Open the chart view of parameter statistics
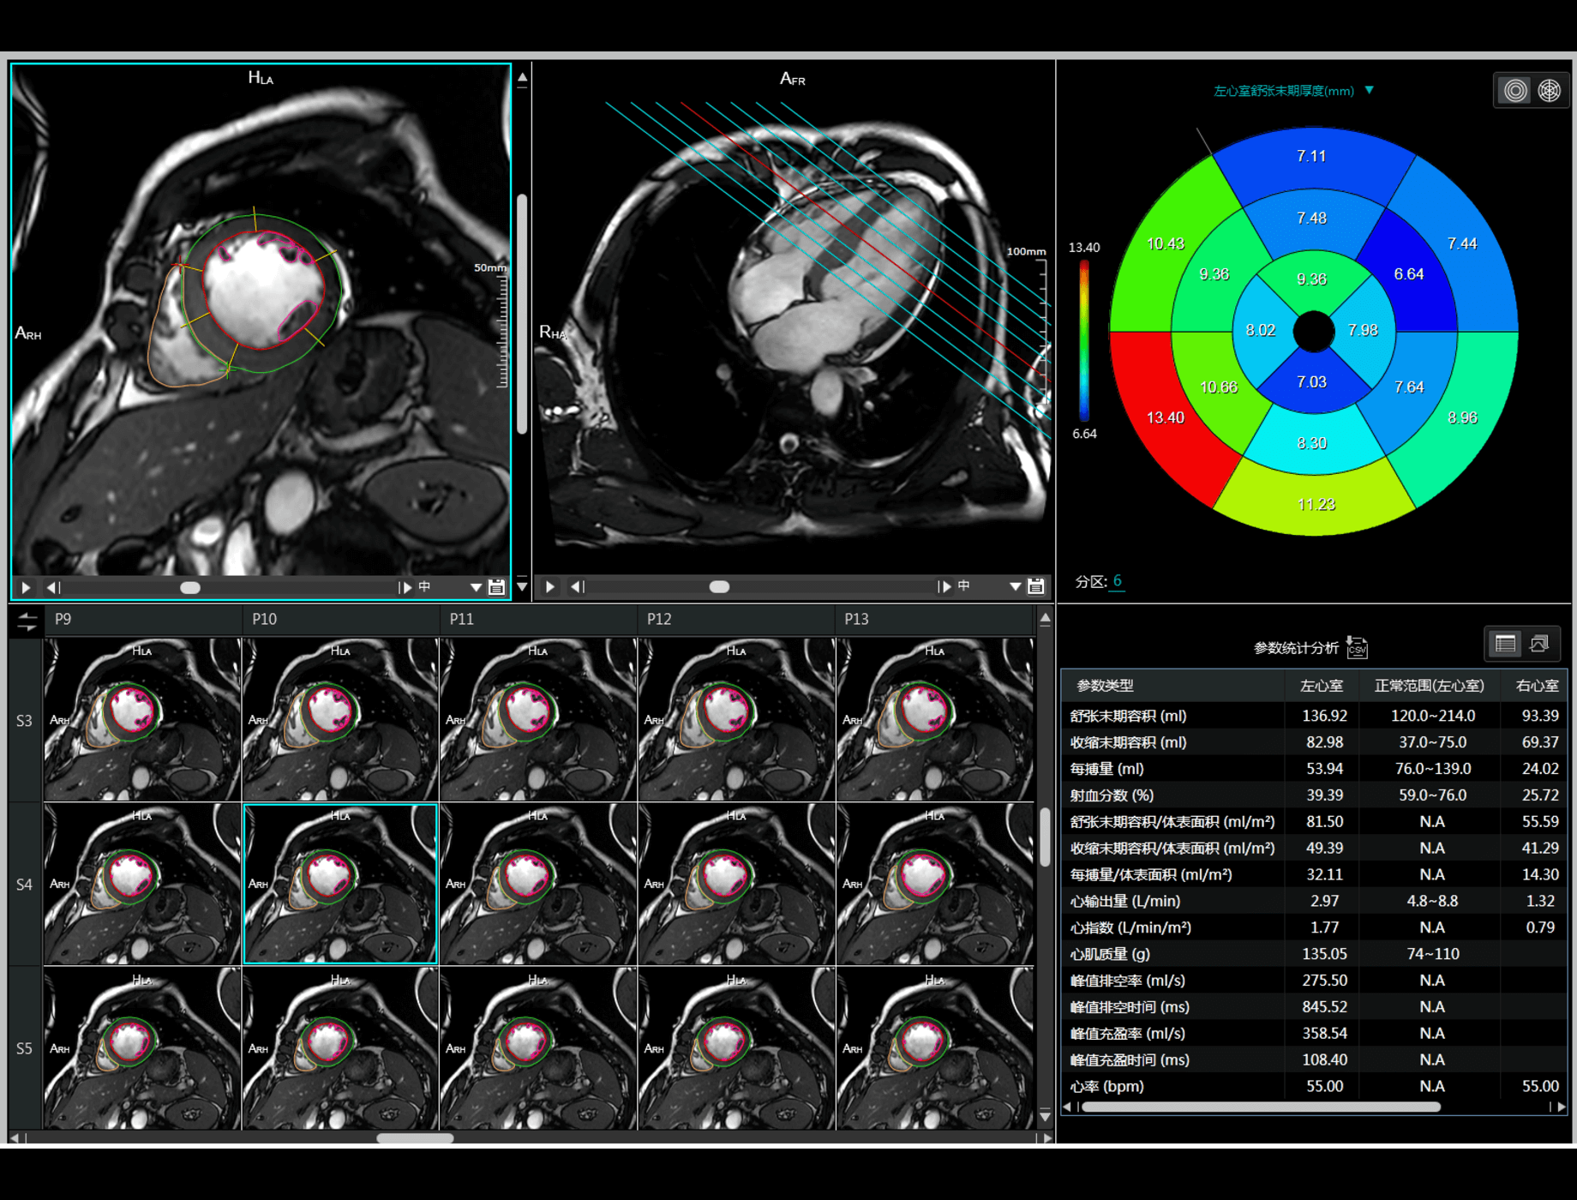 [1540, 644]
